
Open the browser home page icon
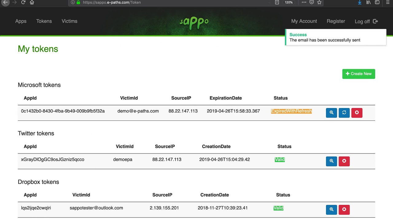coord(32,2)
